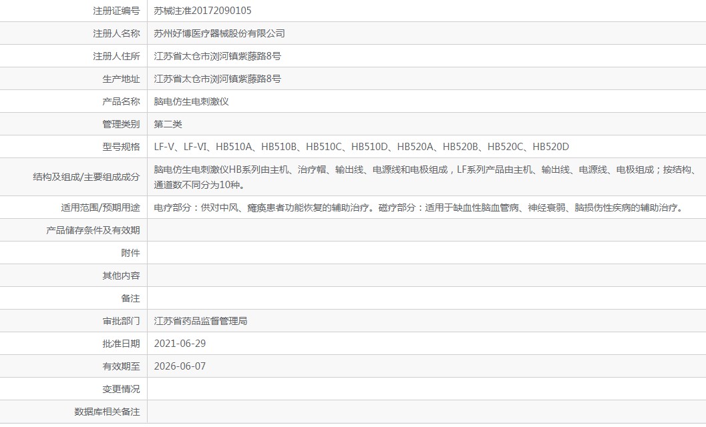Click the 产品储存条件及有效期 label
Image resolution: width=706 pixels, height=427 pixels.
tap(93, 230)
